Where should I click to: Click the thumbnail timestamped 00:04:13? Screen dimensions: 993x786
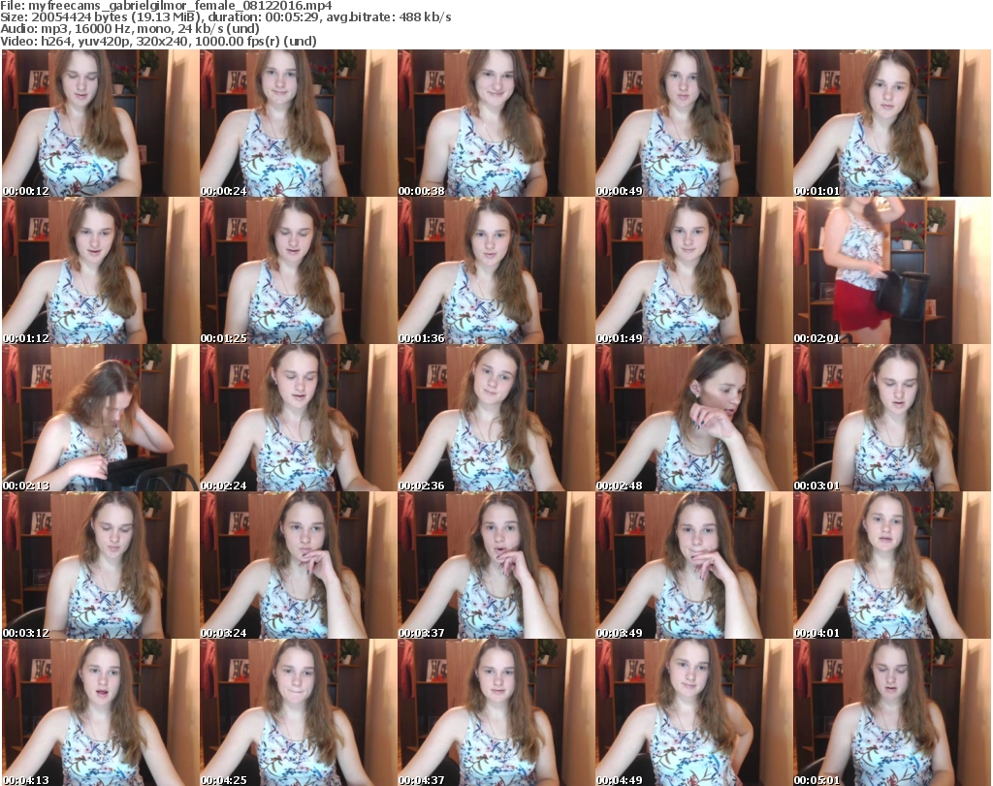(100, 712)
